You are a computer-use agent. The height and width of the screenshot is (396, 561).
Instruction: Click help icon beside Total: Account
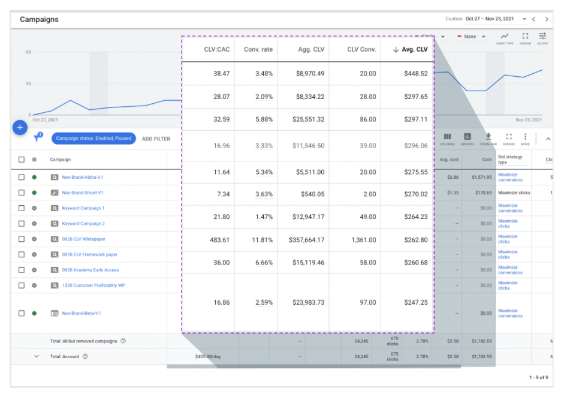(x=85, y=356)
